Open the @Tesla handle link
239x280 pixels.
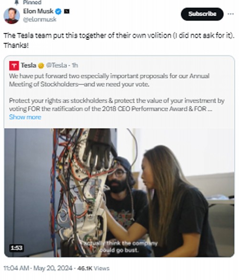click(x=56, y=65)
